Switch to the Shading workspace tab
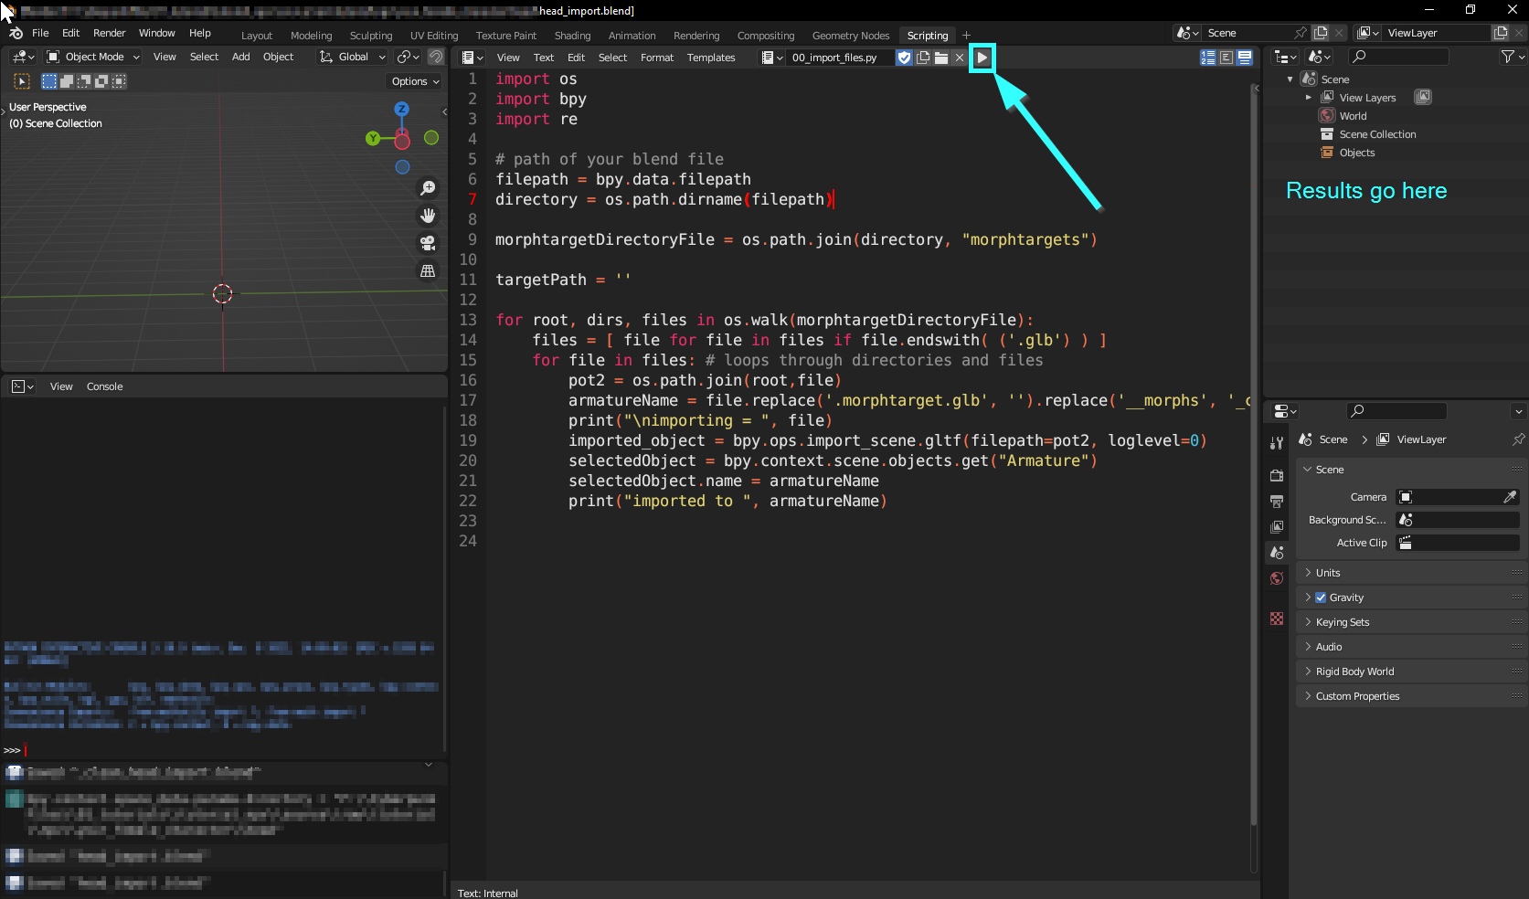 tap(572, 36)
